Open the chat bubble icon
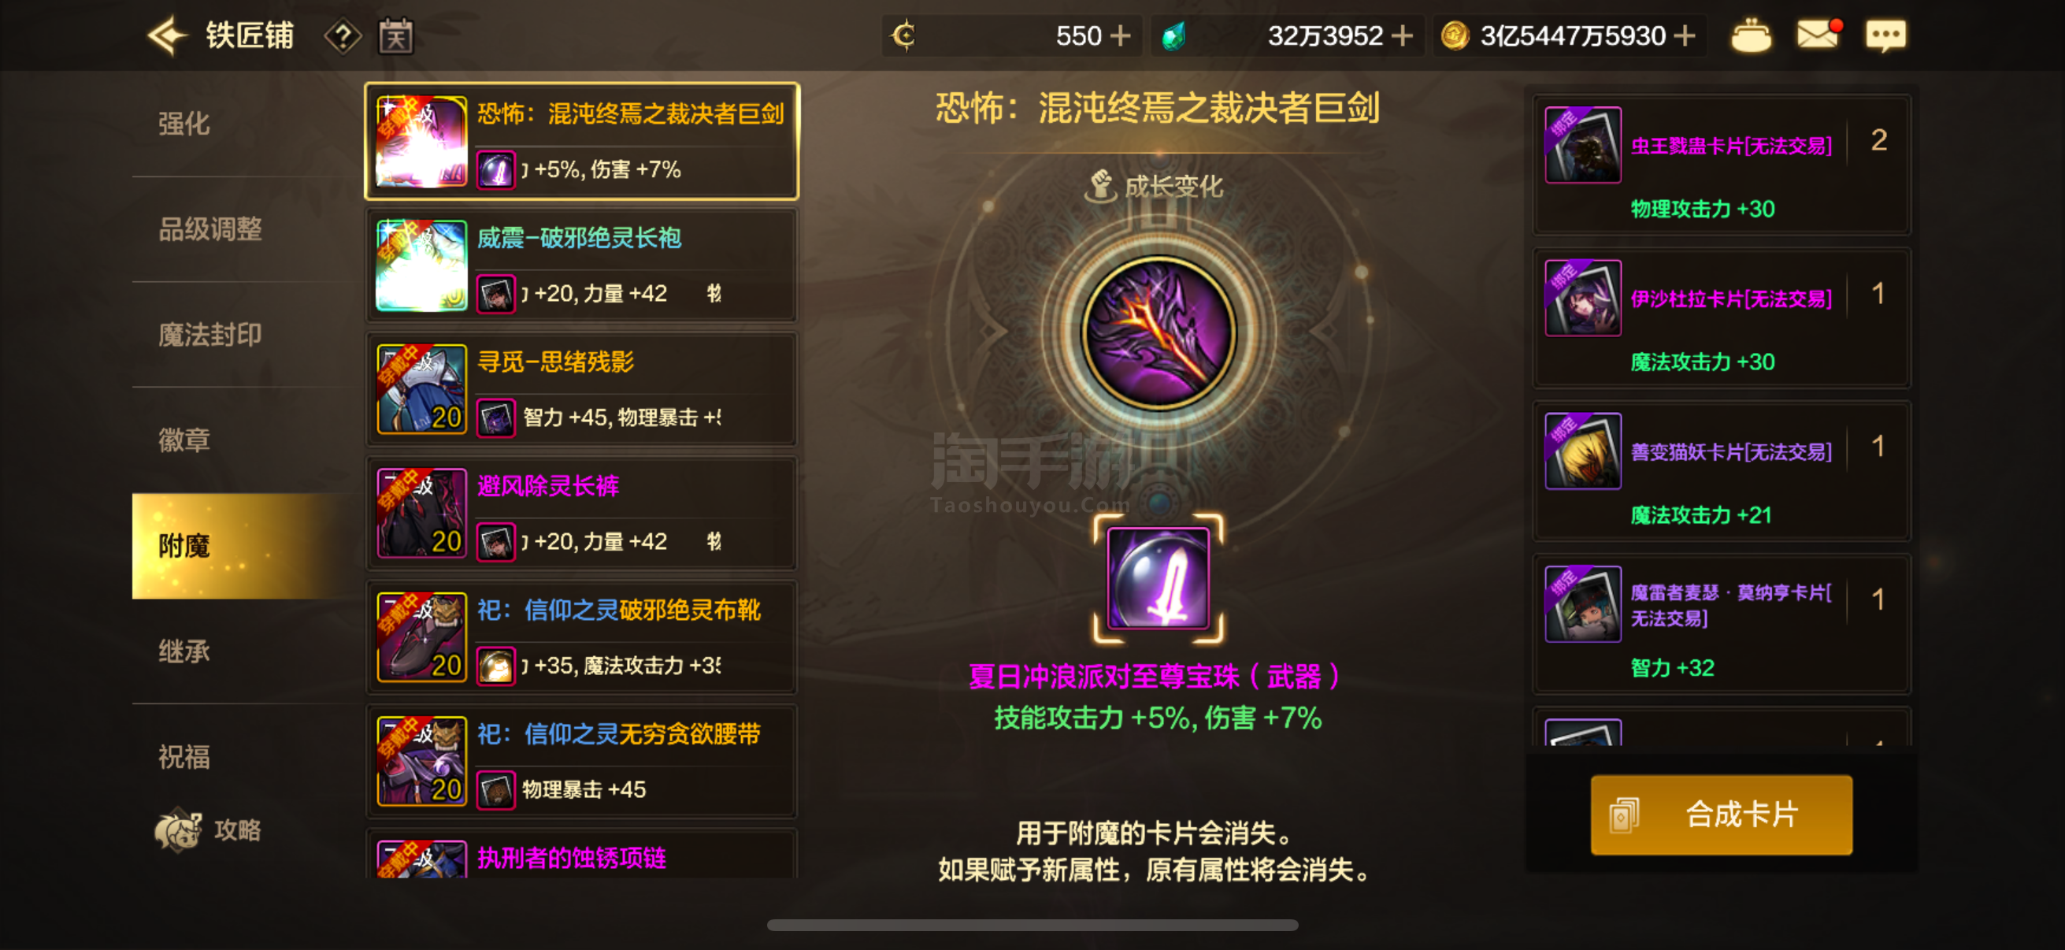 [x=1886, y=36]
